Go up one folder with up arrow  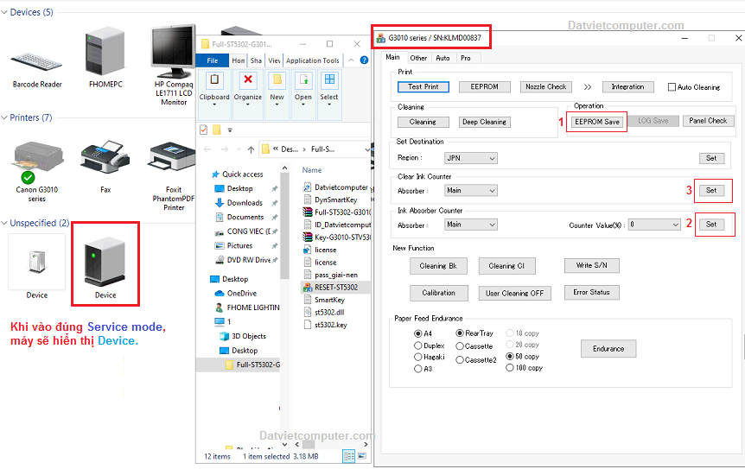tap(251, 149)
